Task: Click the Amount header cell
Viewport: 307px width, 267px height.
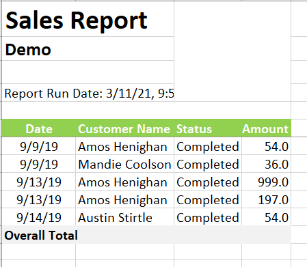Action: [x=267, y=128]
